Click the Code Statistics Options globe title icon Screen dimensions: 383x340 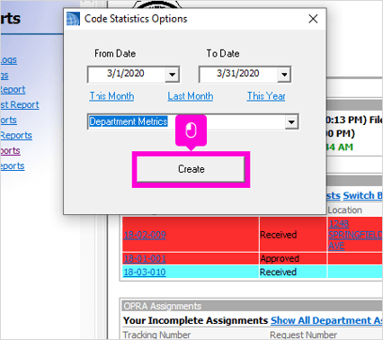tap(73, 19)
